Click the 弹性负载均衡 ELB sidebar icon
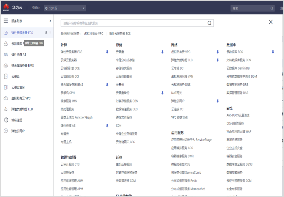This screenshot has width=284, height=197. pyautogui.click(x=6, y=109)
